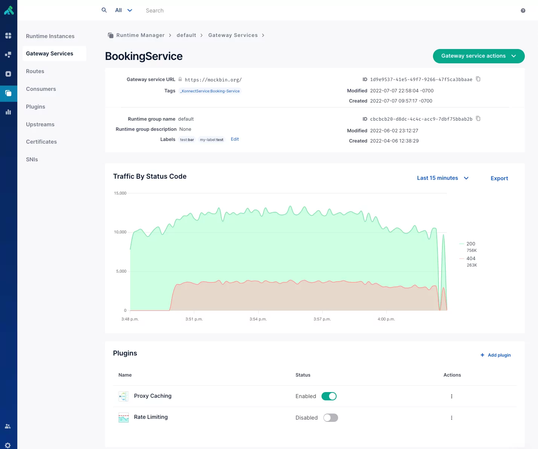Screen dimensions: 538x449
Task: Edit the runtime group labels
Action: click(x=235, y=139)
